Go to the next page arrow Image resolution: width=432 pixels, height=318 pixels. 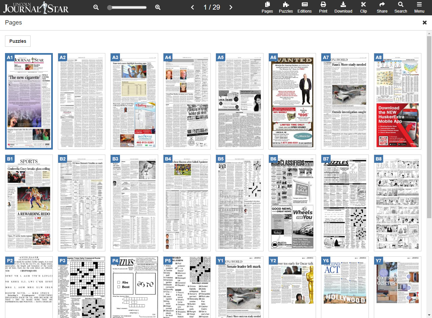tap(231, 7)
